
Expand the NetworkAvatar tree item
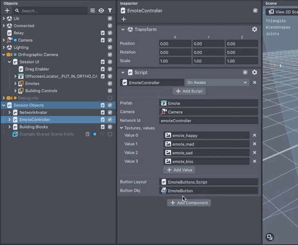coord(9,112)
